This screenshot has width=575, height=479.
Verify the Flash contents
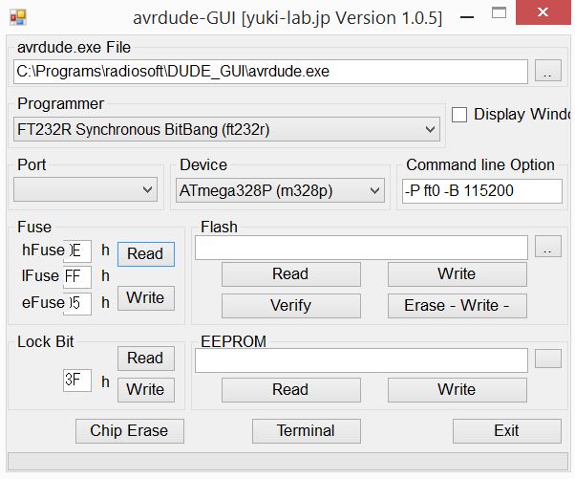(x=290, y=306)
